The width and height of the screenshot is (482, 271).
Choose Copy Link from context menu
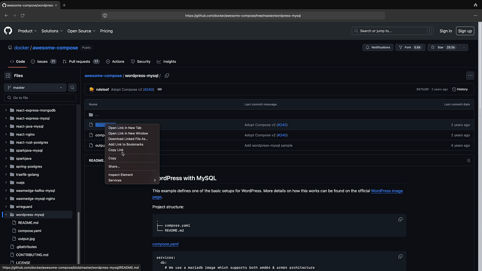pos(116,150)
